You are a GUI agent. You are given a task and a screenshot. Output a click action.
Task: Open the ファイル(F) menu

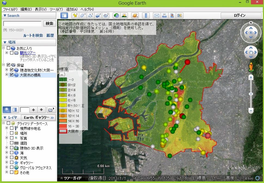click(x=10, y=9)
